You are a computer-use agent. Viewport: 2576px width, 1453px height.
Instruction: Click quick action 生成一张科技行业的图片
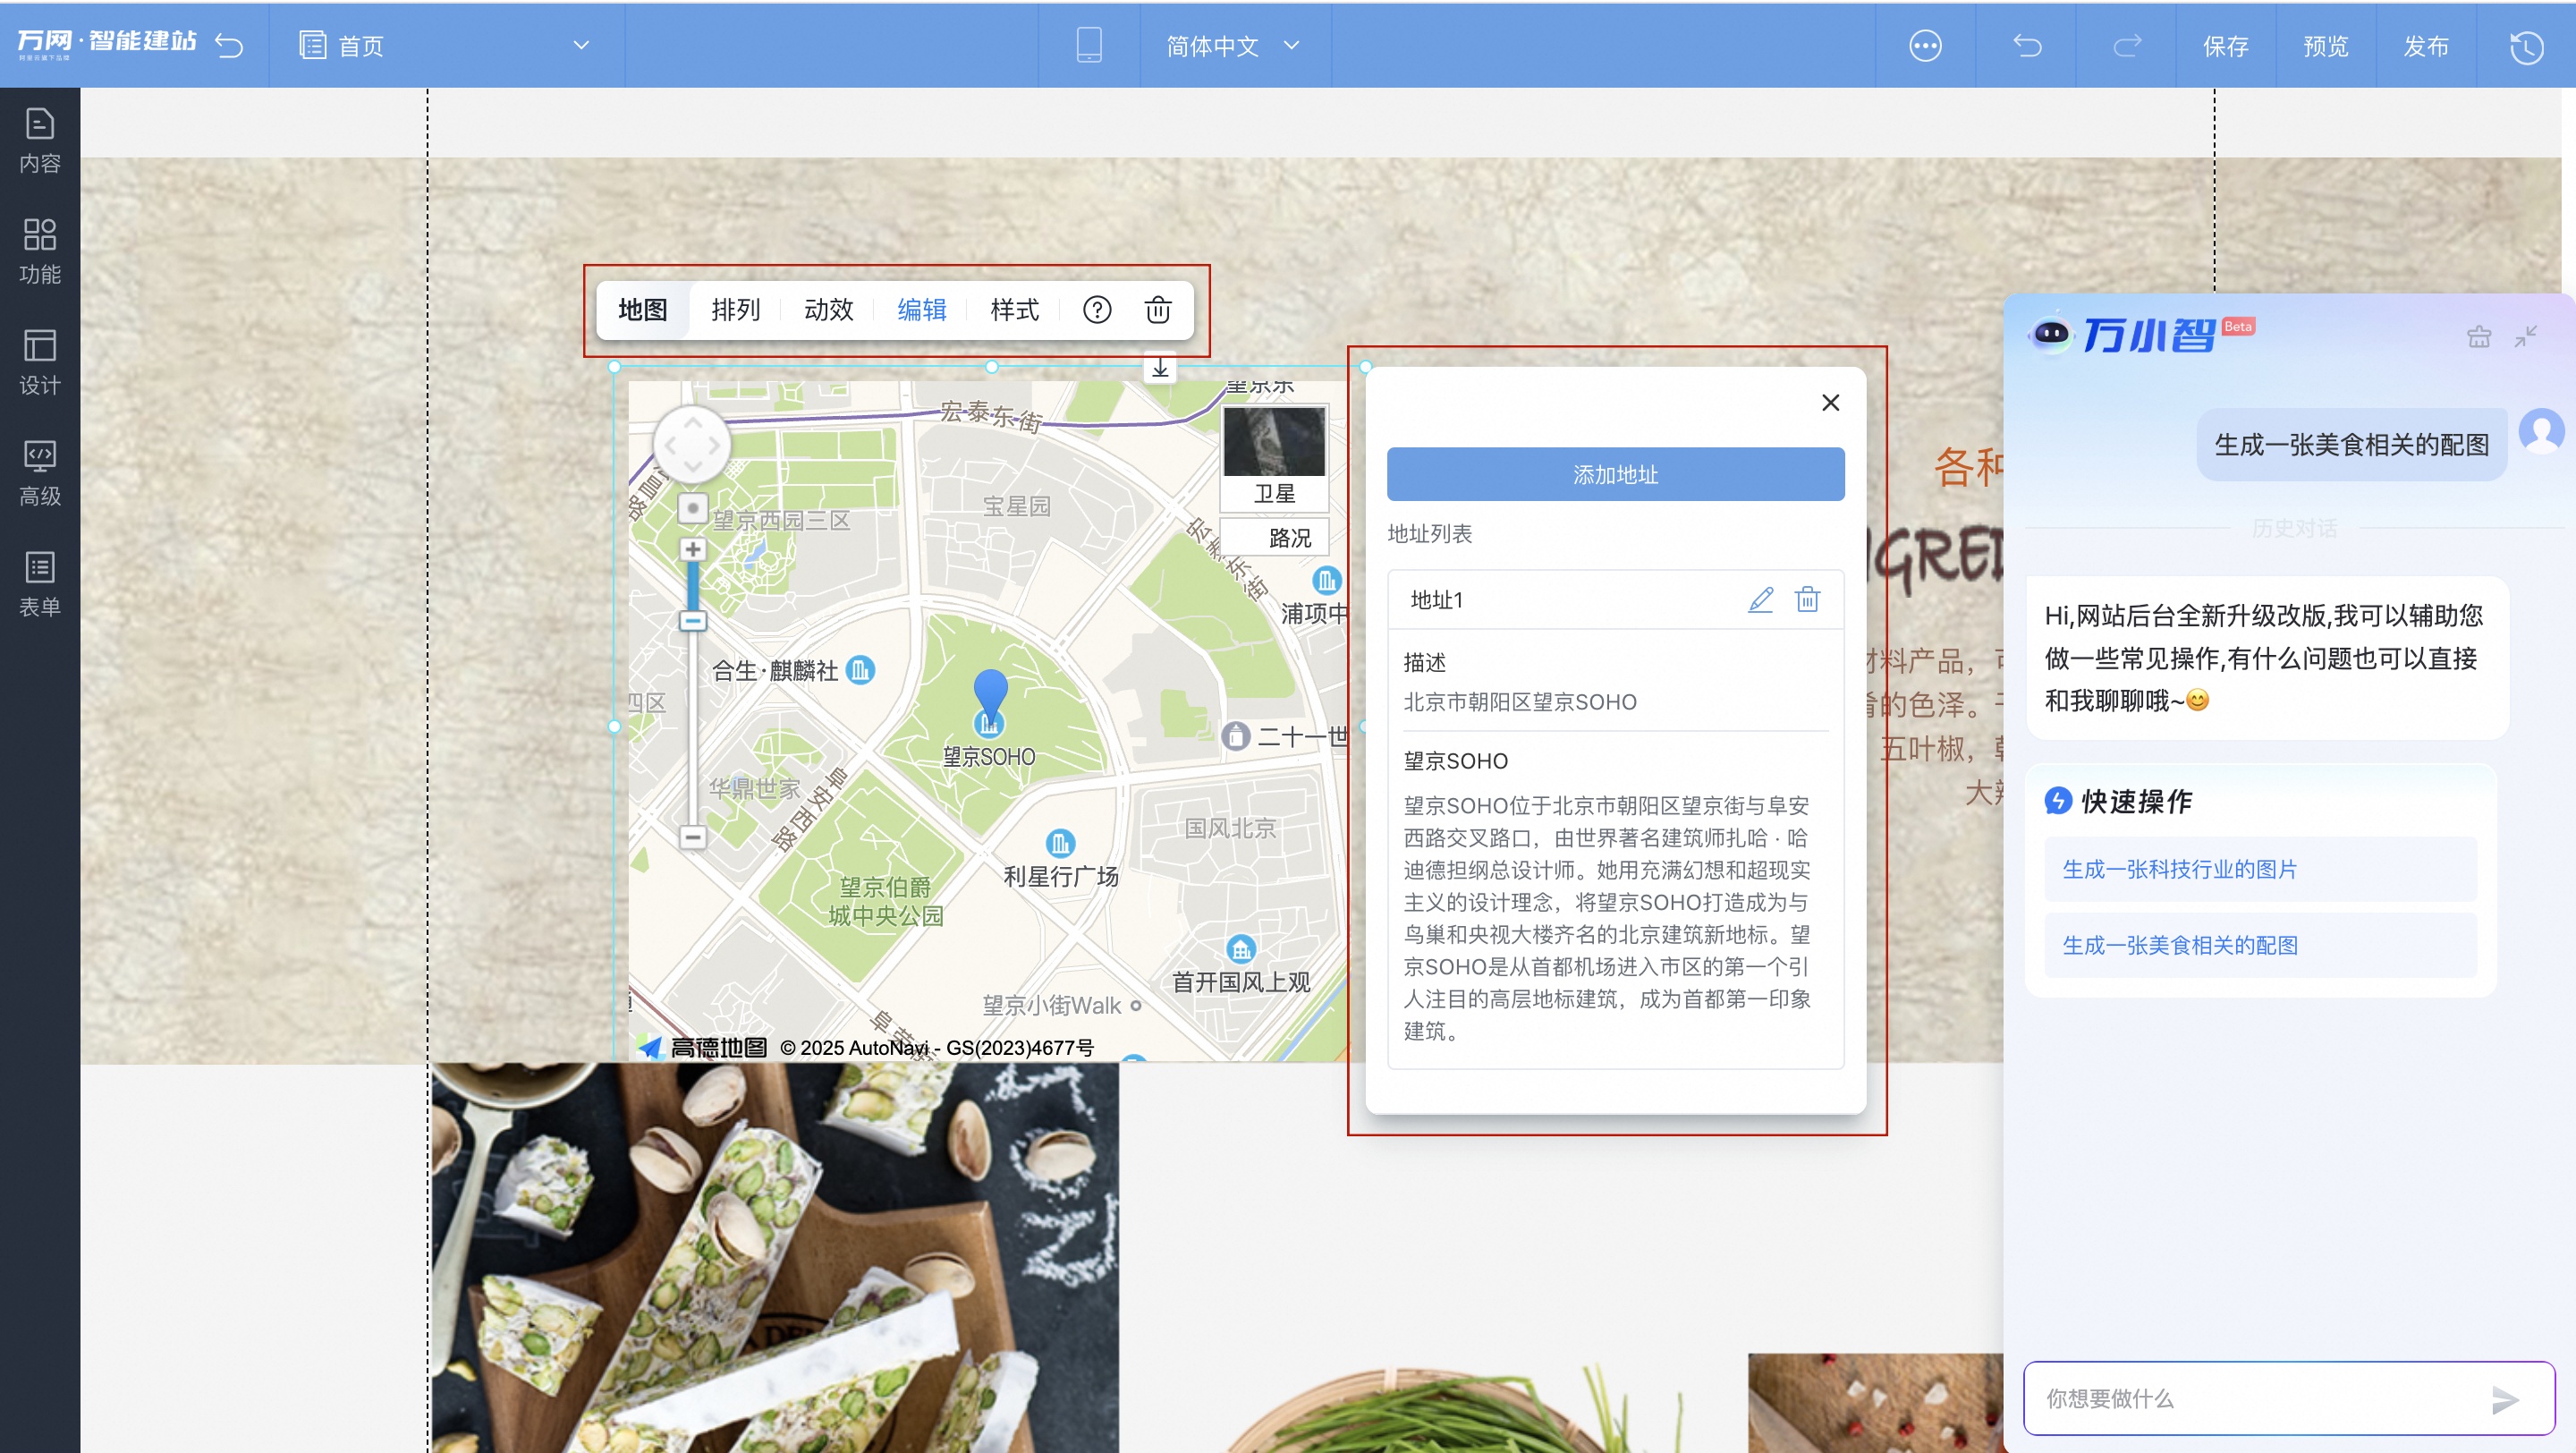(2260, 869)
